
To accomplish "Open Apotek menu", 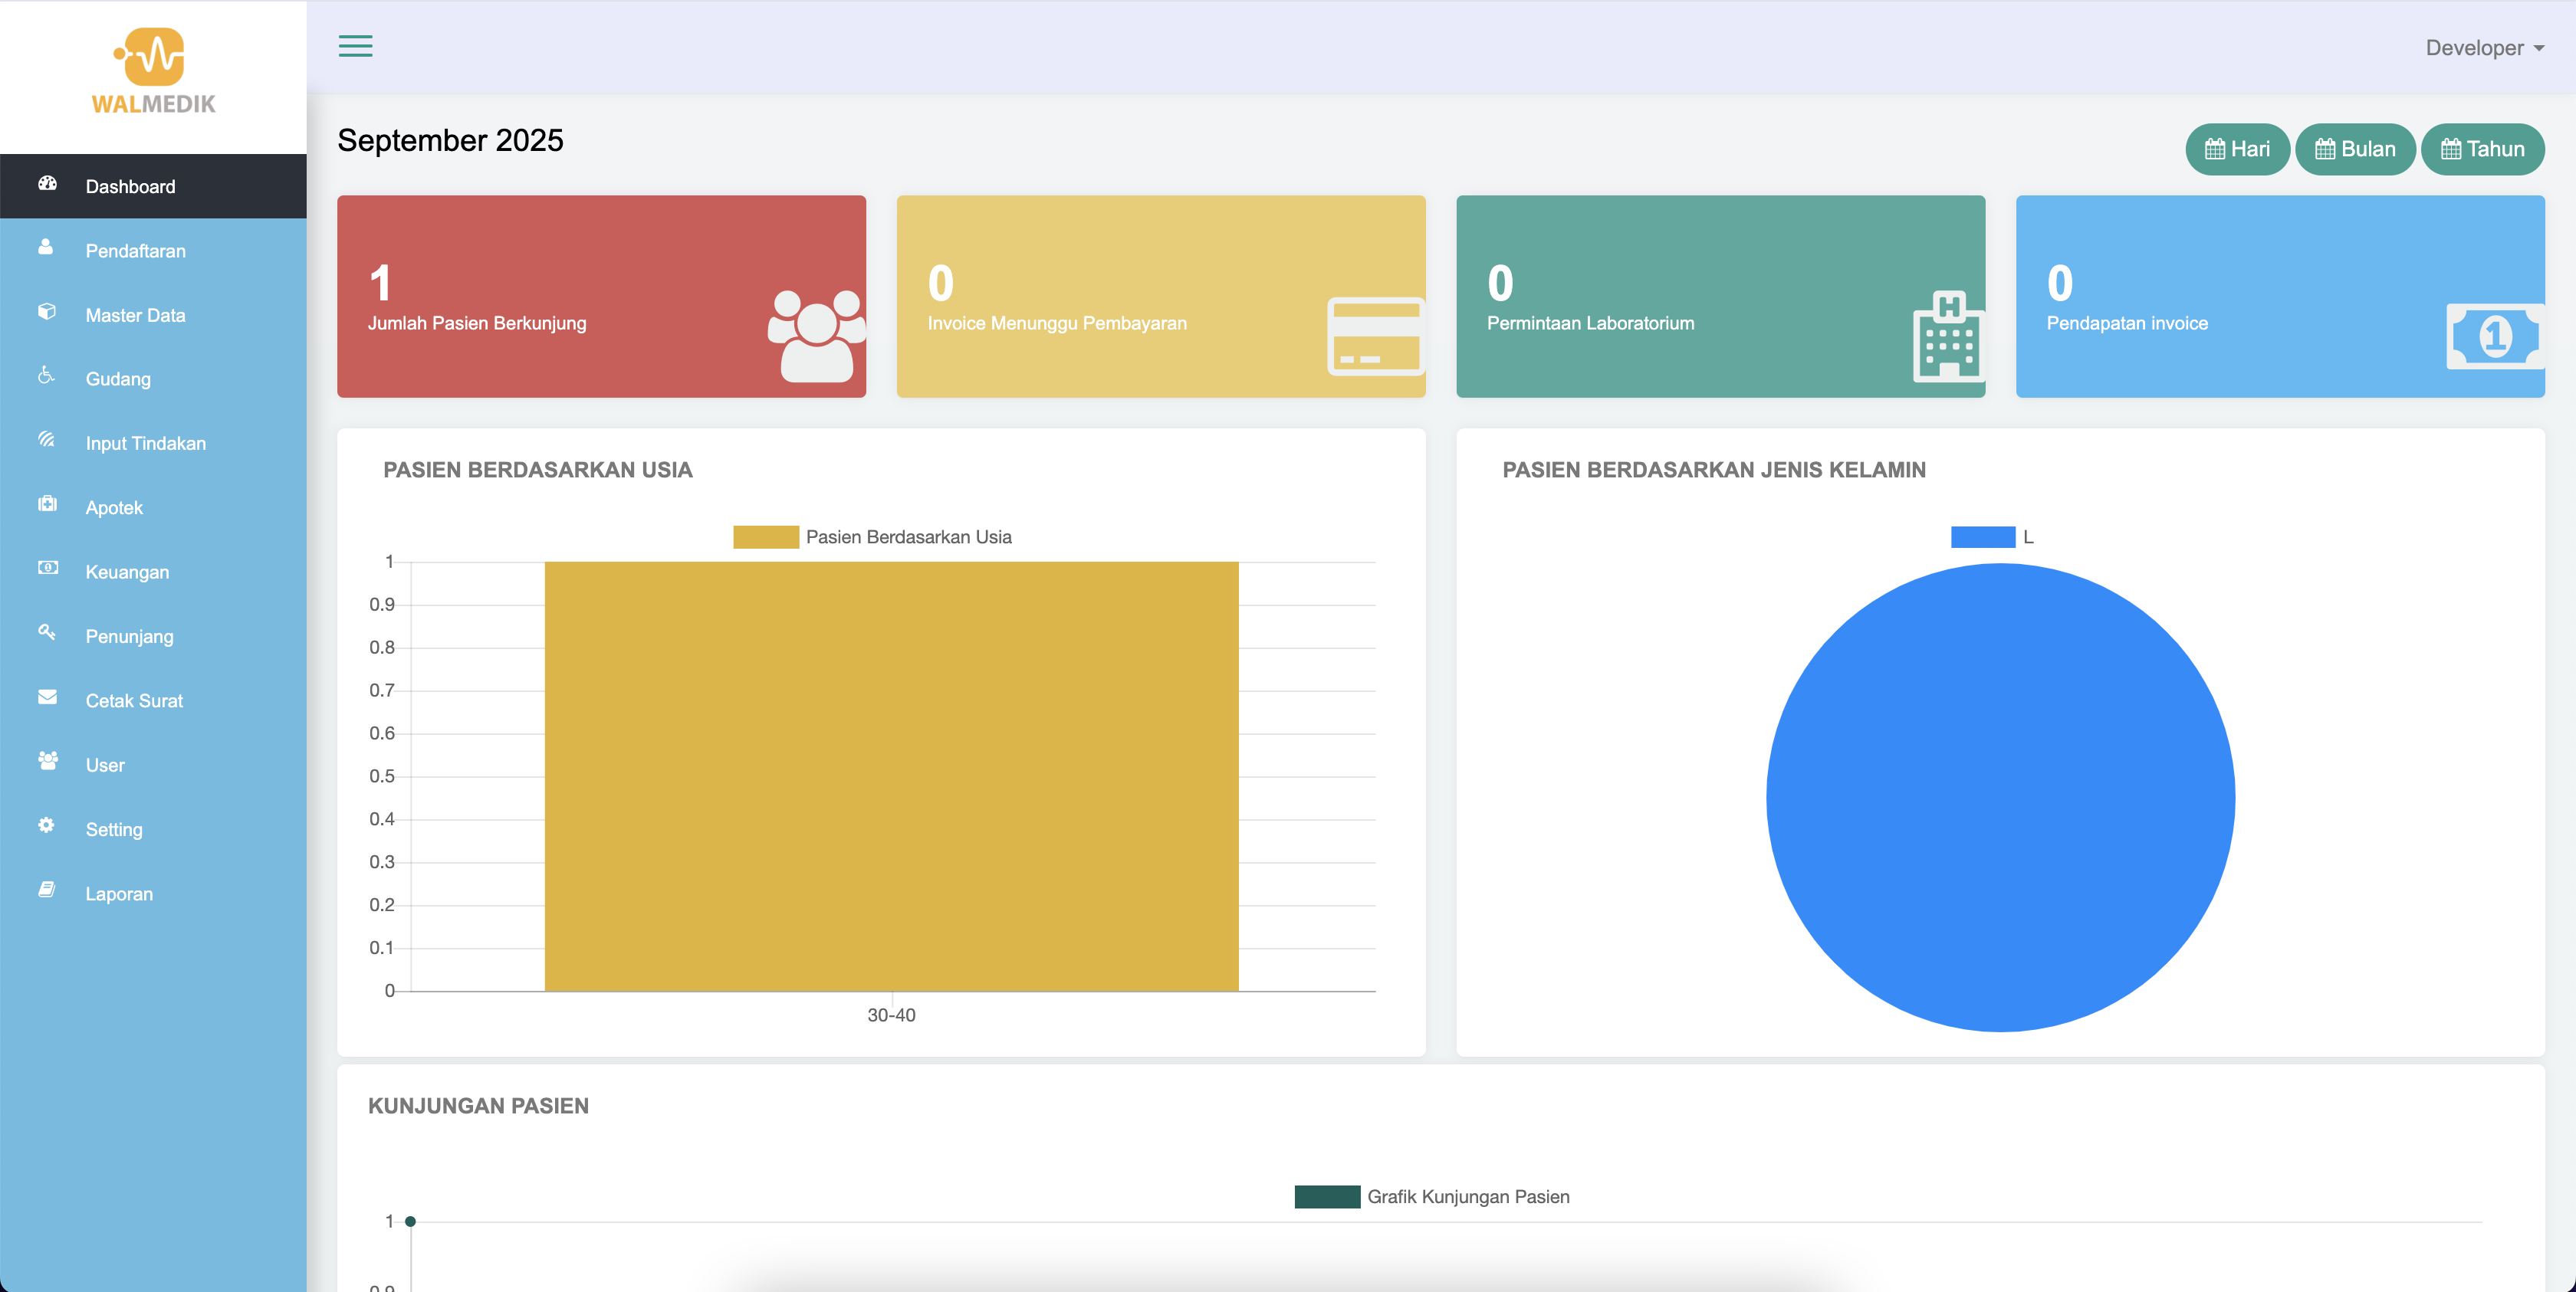I will pyautogui.click(x=153, y=507).
